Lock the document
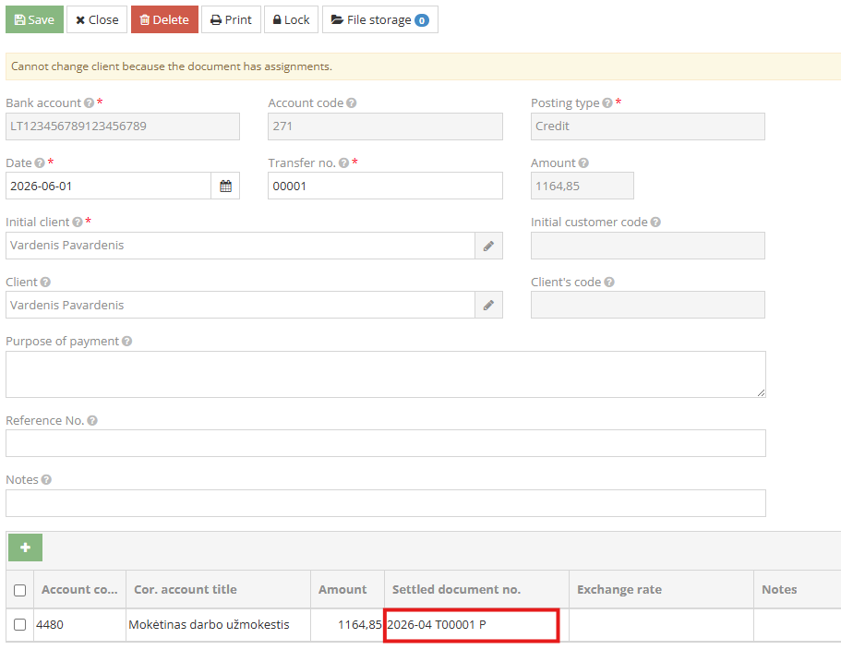This screenshot has width=841, height=650. [291, 19]
